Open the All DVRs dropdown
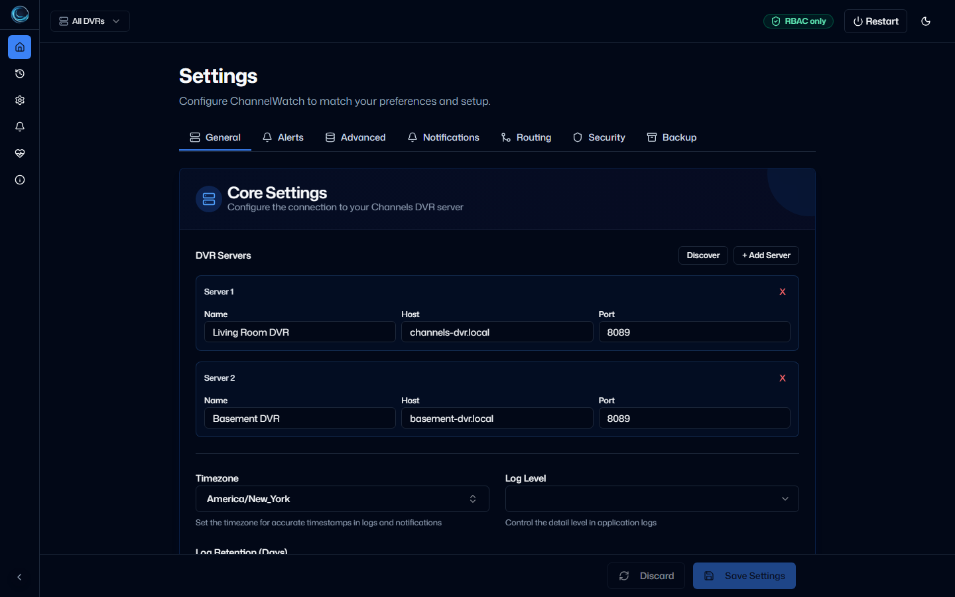Screen dimensions: 955x597 point(90,21)
